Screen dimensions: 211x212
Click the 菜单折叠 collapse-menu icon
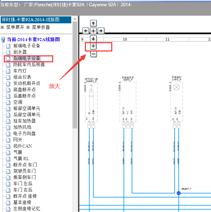coord(28,28)
